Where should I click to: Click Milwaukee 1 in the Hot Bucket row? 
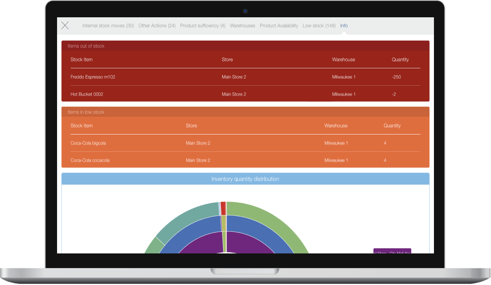click(344, 94)
